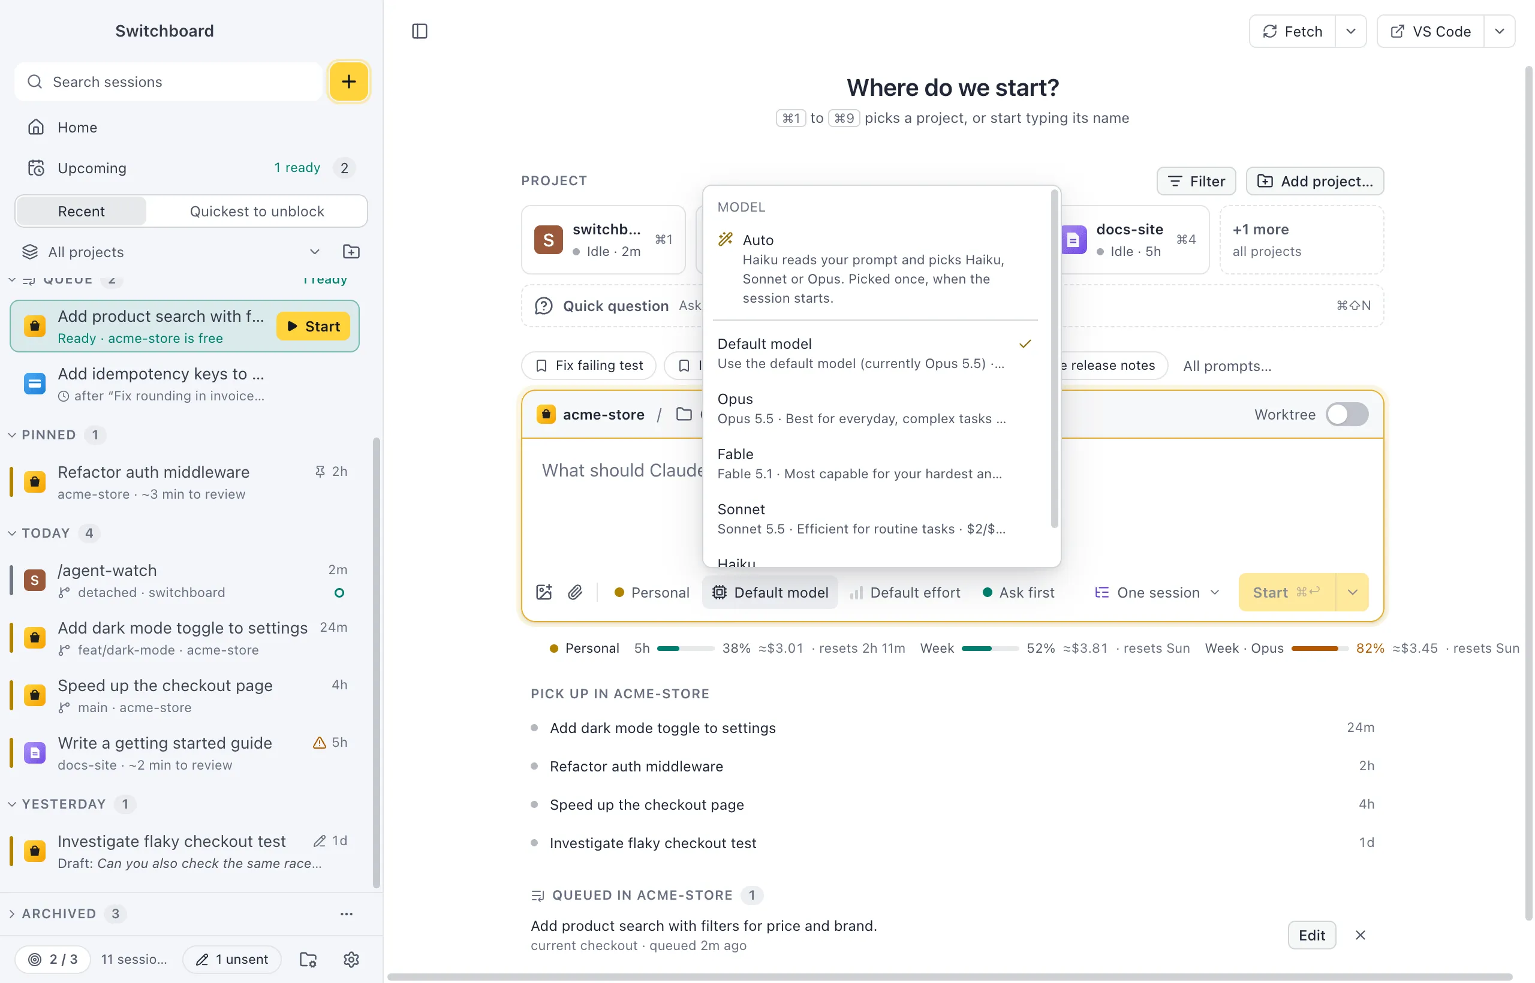Viewport: 1535px width, 983px height.
Task: Click the open-folder icon in sidebar footer
Action: point(308,960)
